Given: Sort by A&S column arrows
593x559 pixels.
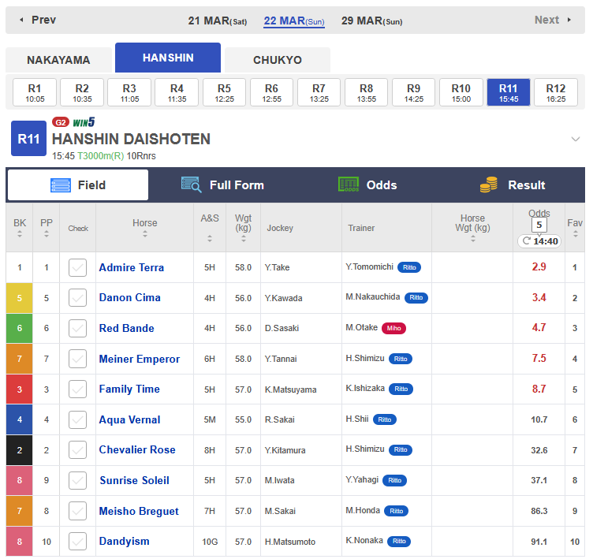Looking at the screenshot, I should pyautogui.click(x=210, y=239).
